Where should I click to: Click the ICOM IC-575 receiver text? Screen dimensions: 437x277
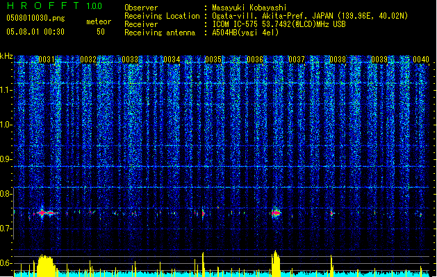click(279, 24)
